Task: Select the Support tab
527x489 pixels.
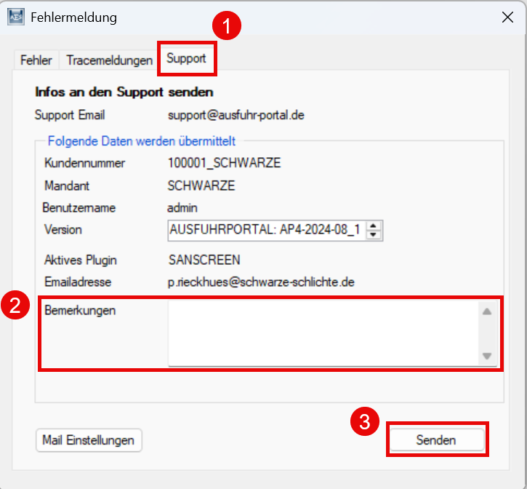Action: pos(186,59)
